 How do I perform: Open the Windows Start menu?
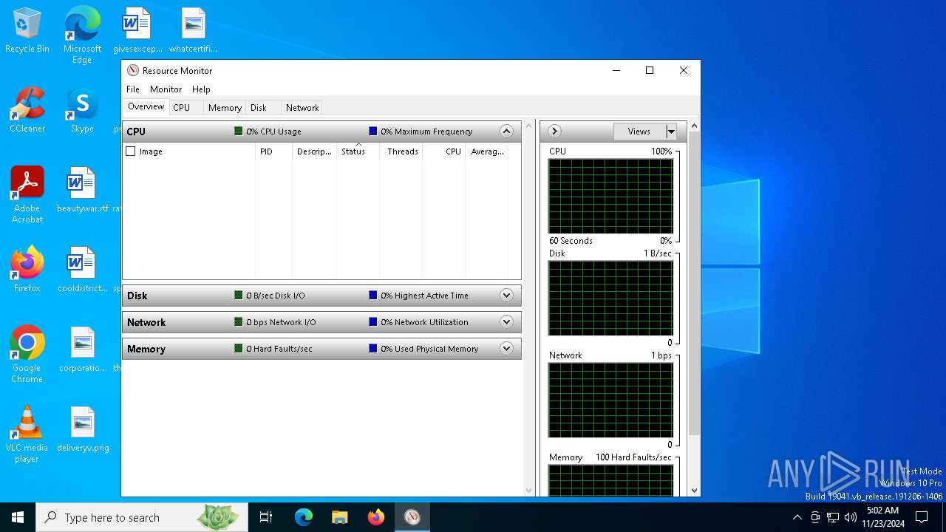[x=18, y=517]
